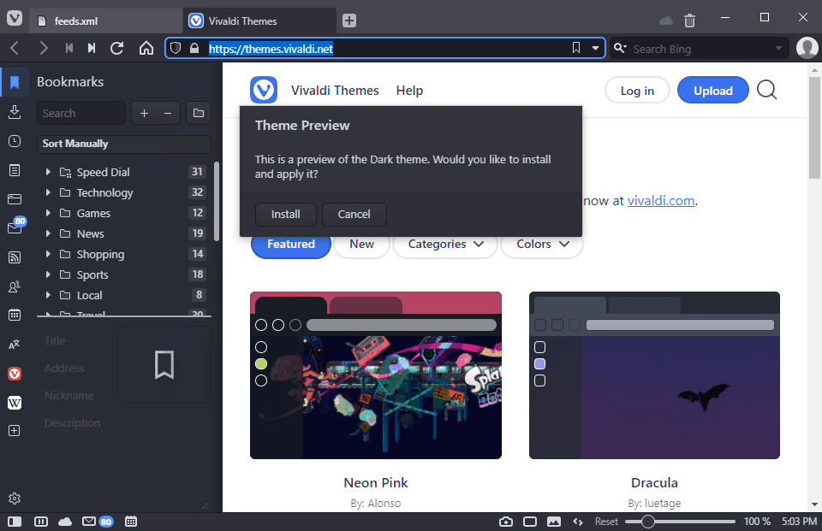
Task: Open the Mail panel with 80 badge
Action: [15, 227]
